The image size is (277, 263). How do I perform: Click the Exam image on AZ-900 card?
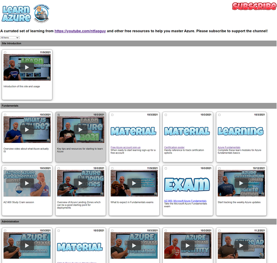click(x=187, y=185)
